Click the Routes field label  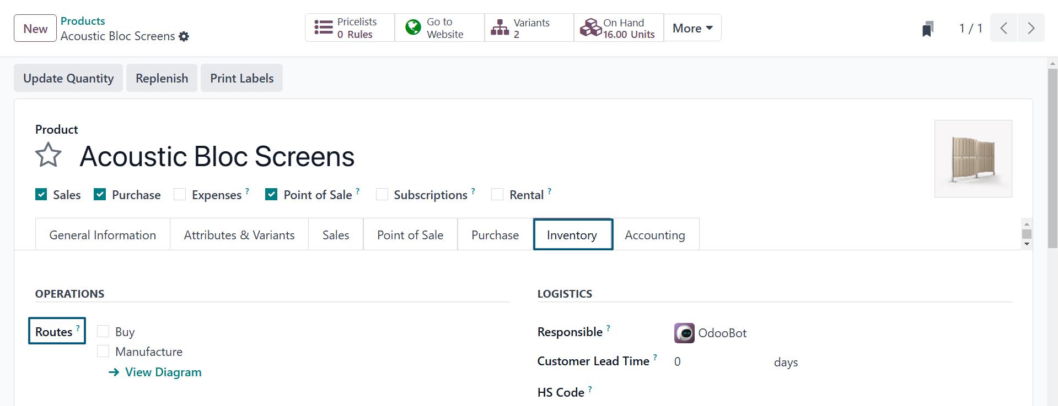54,332
